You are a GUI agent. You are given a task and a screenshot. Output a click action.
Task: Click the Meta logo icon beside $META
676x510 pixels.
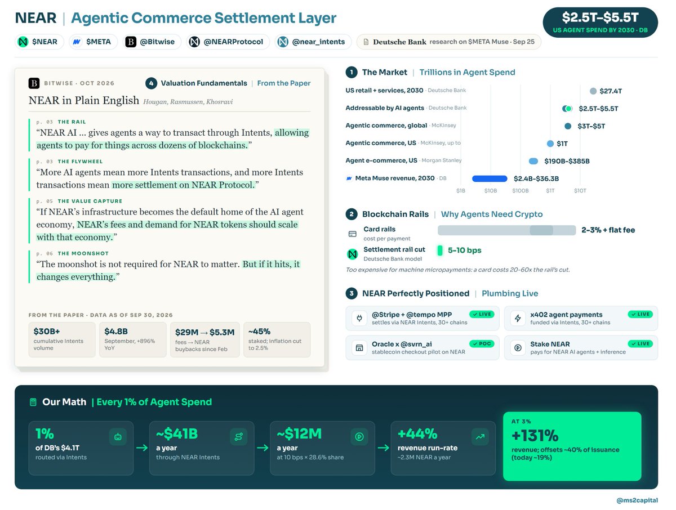pos(76,42)
